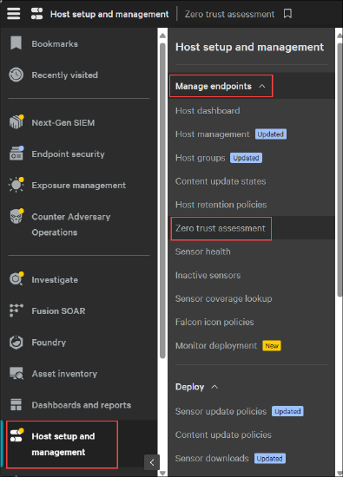
Task: Select Dashboards and reports in sidebar
Action: pyautogui.click(x=82, y=405)
